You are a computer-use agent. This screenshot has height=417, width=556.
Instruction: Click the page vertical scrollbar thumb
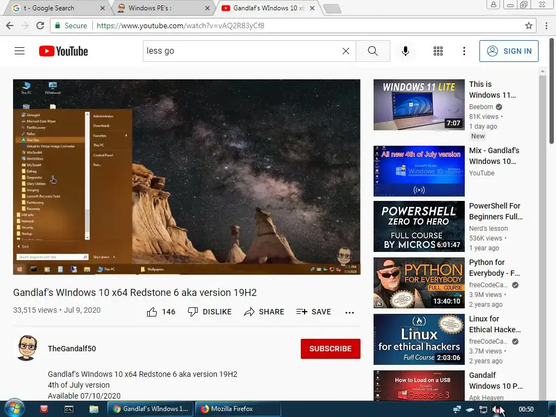click(x=552, y=91)
